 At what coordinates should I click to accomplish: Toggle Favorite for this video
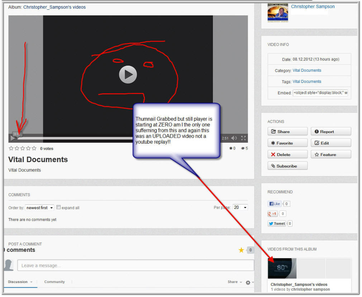click(x=287, y=143)
